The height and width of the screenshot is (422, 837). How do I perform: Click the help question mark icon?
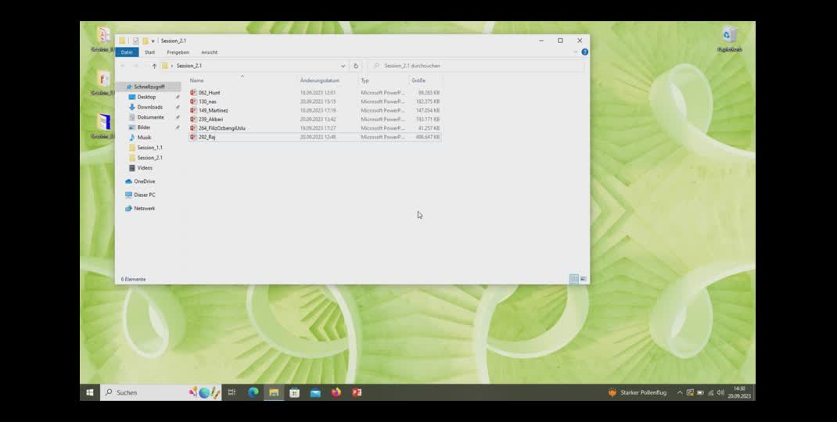point(584,52)
